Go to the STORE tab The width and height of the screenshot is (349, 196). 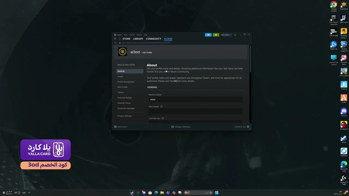pos(126,39)
